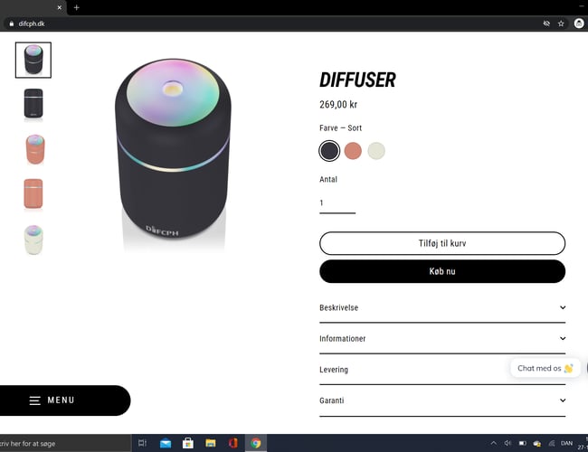Open the MENU hamburger button

tap(65, 400)
